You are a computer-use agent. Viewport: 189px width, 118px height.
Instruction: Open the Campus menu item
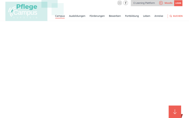click(x=60, y=16)
